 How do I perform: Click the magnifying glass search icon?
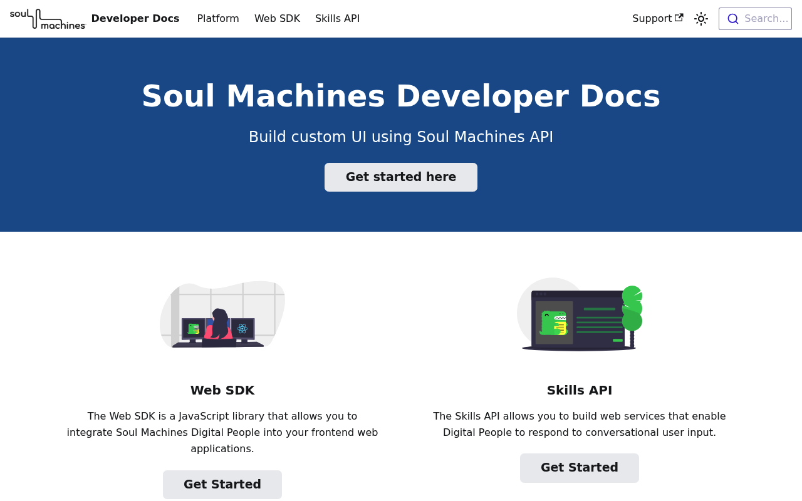pyautogui.click(x=733, y=19)
